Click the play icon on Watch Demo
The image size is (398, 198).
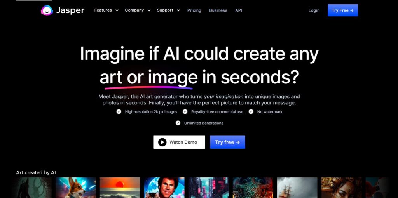pyautogui.click(x=162, y=142)
